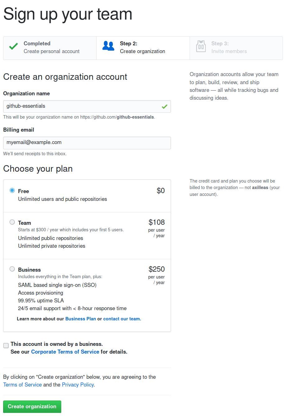Check the account owned by a business checkbox
Viewport: 286px width, 416px height.
(6, 346)
